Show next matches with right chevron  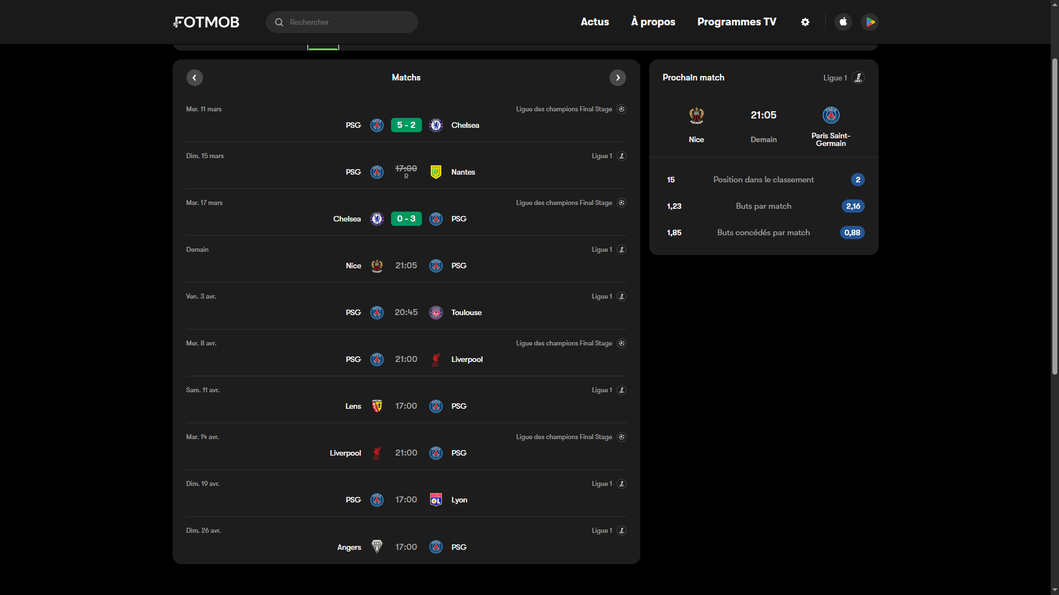tap(618, 78)
